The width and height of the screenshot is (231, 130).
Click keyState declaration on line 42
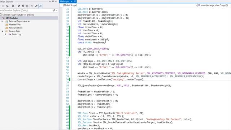(99, 43)
